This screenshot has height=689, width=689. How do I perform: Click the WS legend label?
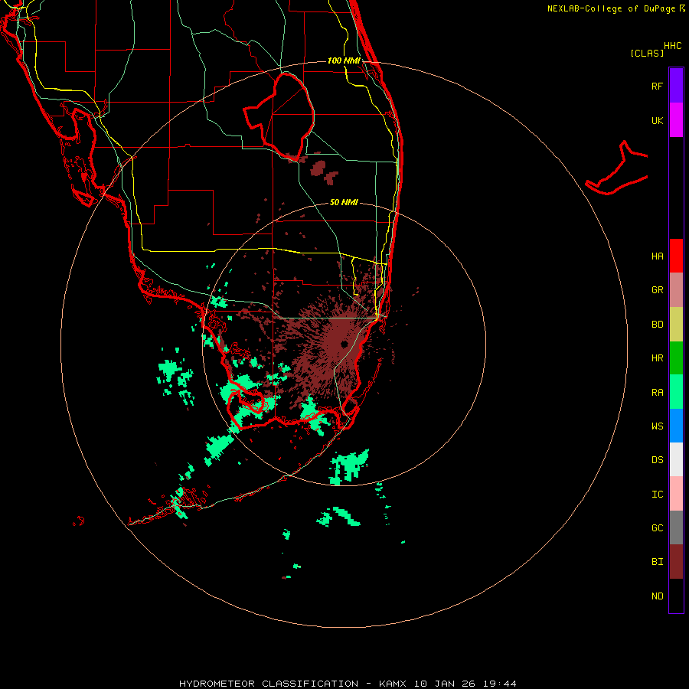[657, 426]
